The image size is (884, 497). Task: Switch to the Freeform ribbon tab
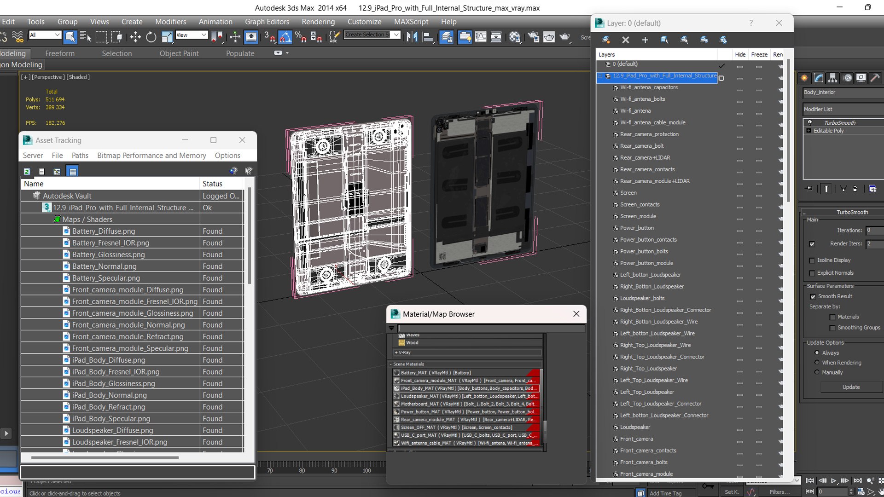point(60,53)
